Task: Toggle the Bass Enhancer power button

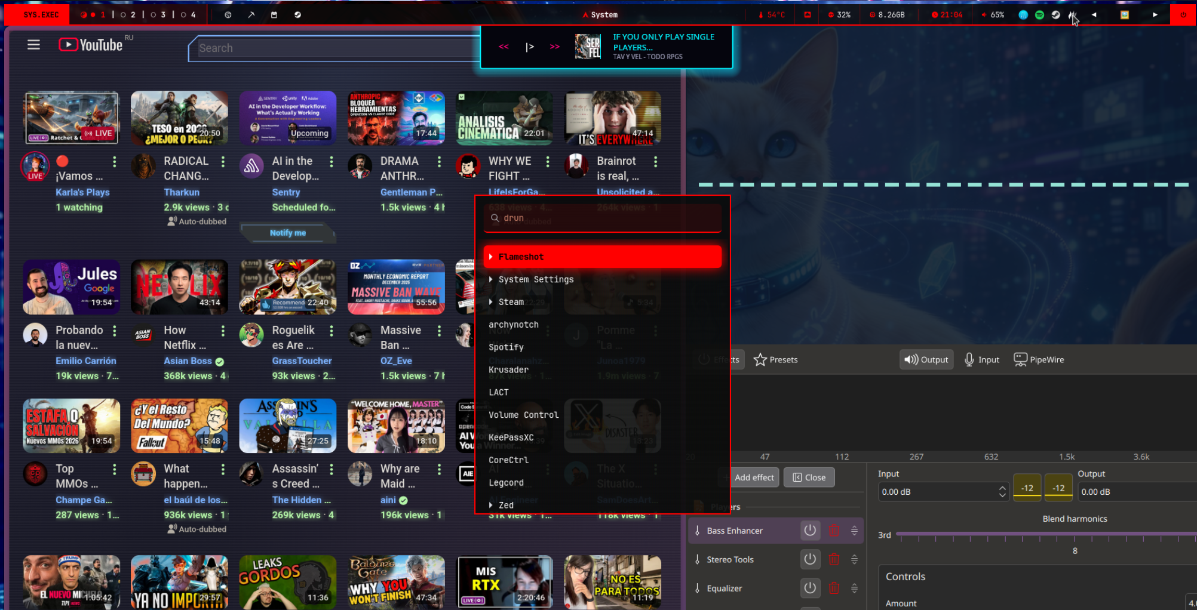Action: 810,530
